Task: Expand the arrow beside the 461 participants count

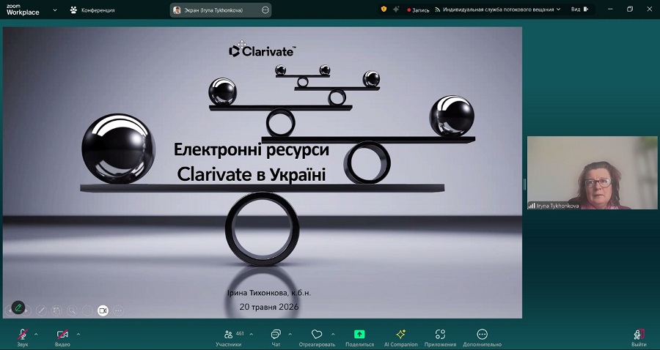Action: click(x=252, y=335)
